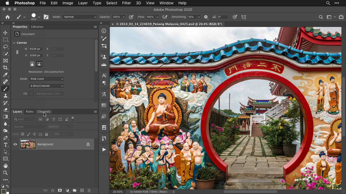This screenshot has width=346, height=194.
Task: Select the Rectangle shape tool
Action: coord(5,159)
